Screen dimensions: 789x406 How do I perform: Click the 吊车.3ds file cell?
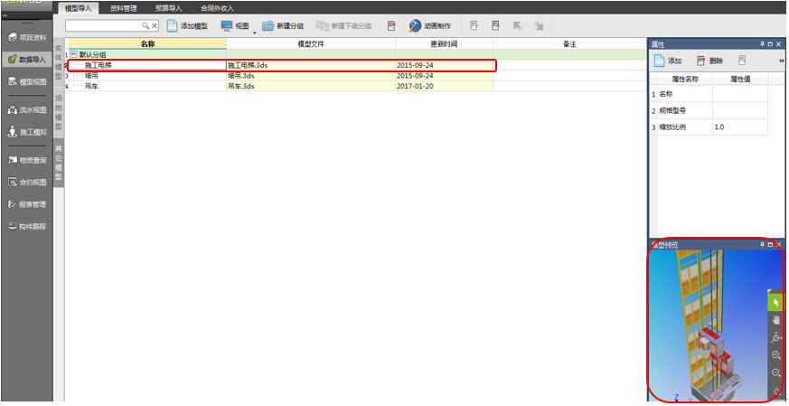[x=311, y=86]
